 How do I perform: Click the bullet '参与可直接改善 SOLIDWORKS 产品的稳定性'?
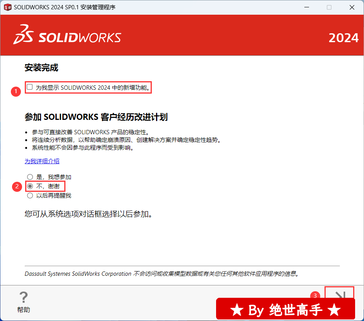pos(90,132)
